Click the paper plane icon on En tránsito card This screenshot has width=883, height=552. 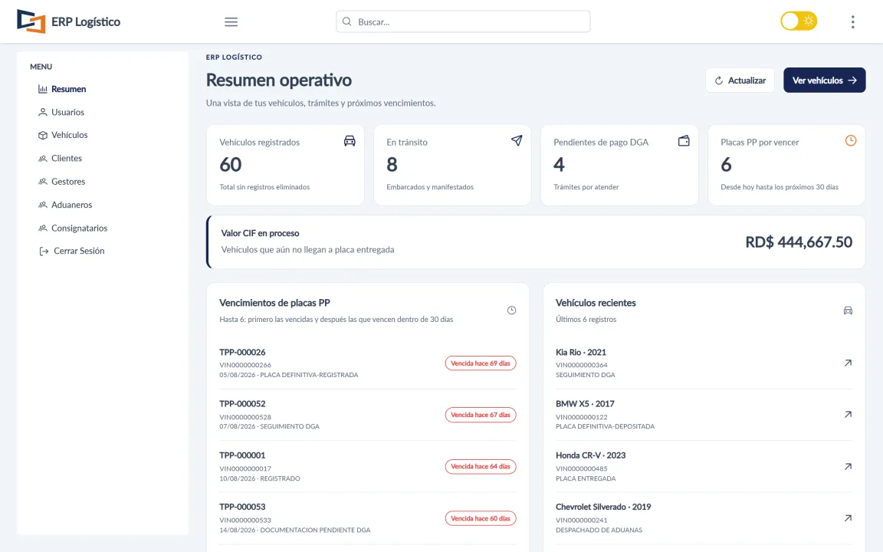click(517, 141)
